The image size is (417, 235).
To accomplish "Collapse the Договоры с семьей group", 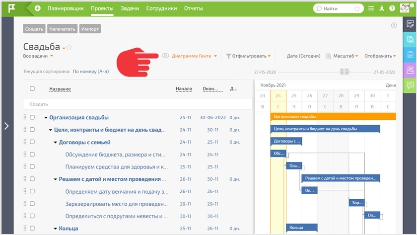I will click(x=55, y=142).
